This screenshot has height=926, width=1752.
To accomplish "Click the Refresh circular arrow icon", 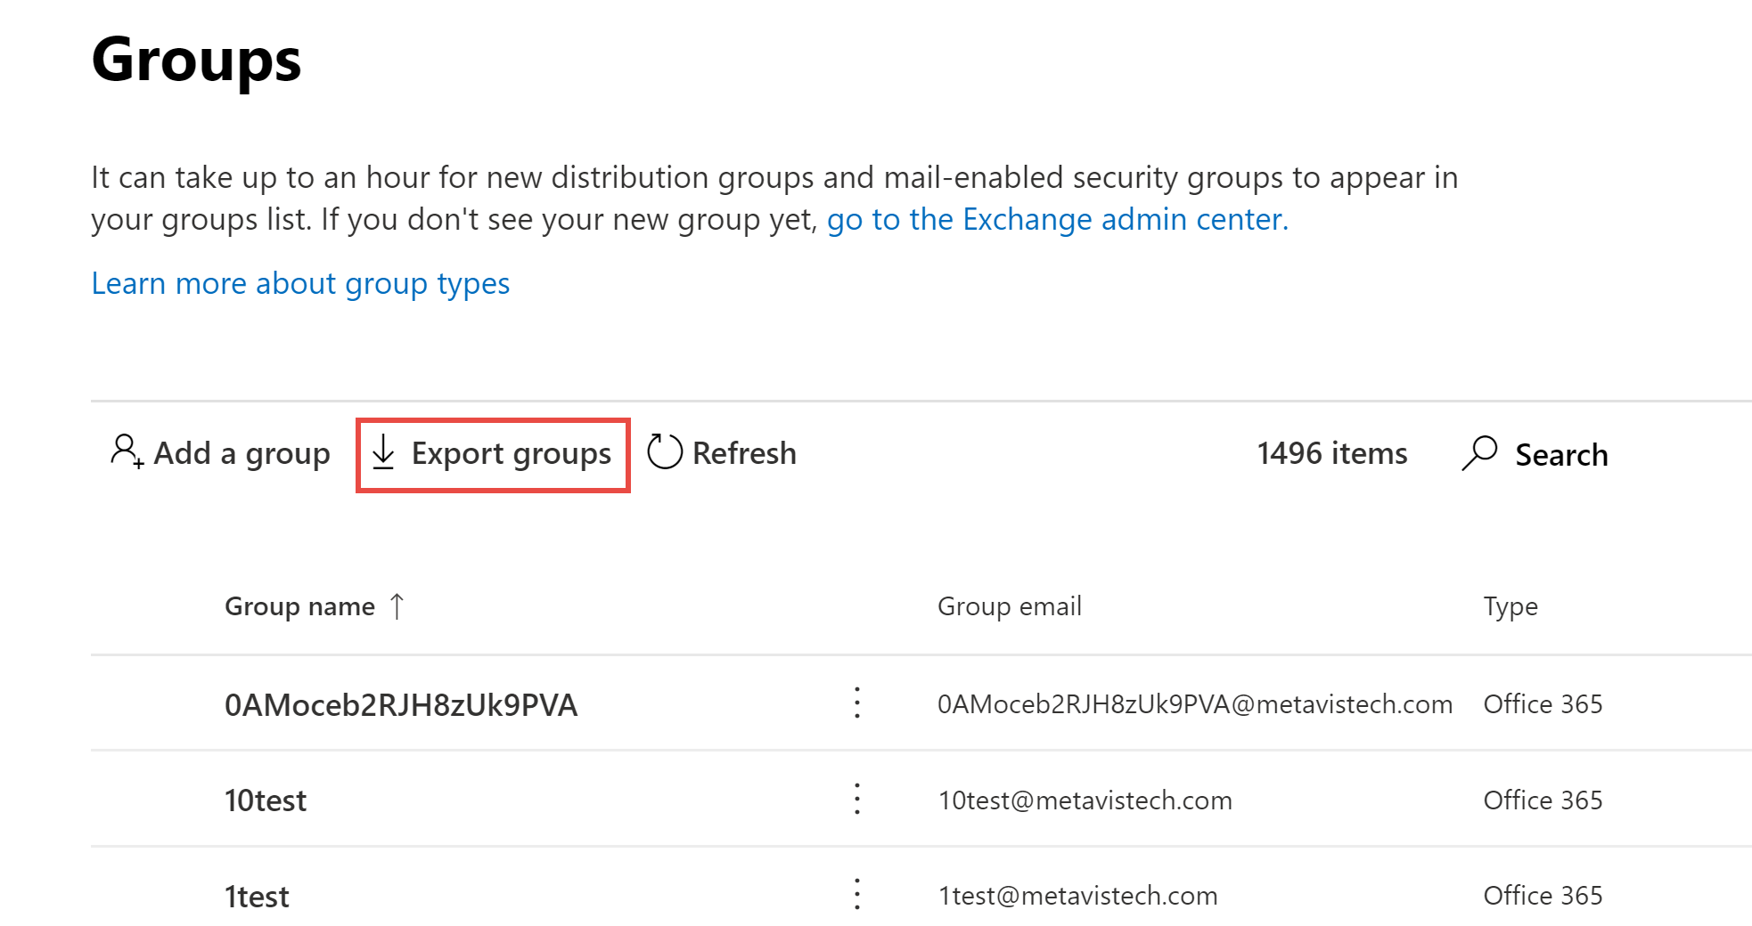I will (x=664, y=452).
